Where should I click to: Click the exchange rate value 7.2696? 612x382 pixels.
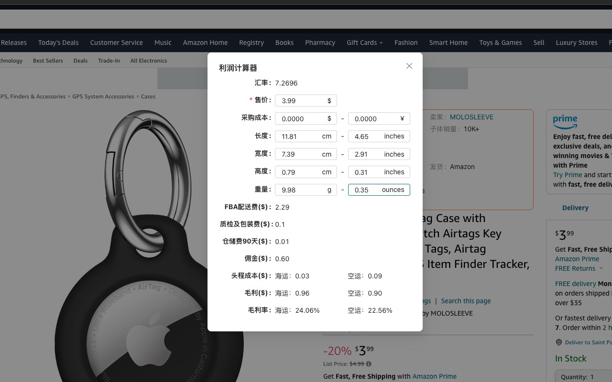point(286,83)
